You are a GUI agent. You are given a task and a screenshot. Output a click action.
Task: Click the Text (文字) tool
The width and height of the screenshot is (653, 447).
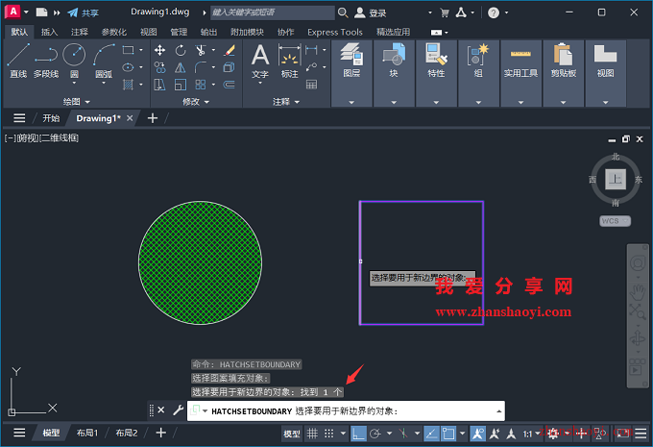[x=260, y=61]
